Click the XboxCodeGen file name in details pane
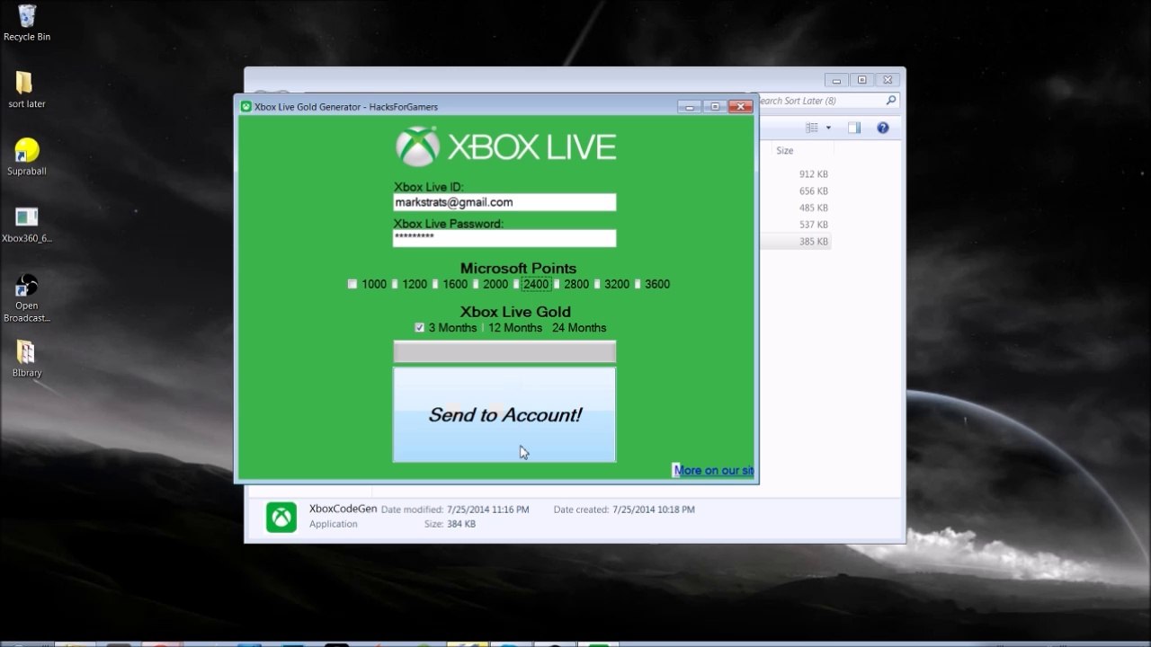This screenshot has width=1151, height=647. coord(343,509)
